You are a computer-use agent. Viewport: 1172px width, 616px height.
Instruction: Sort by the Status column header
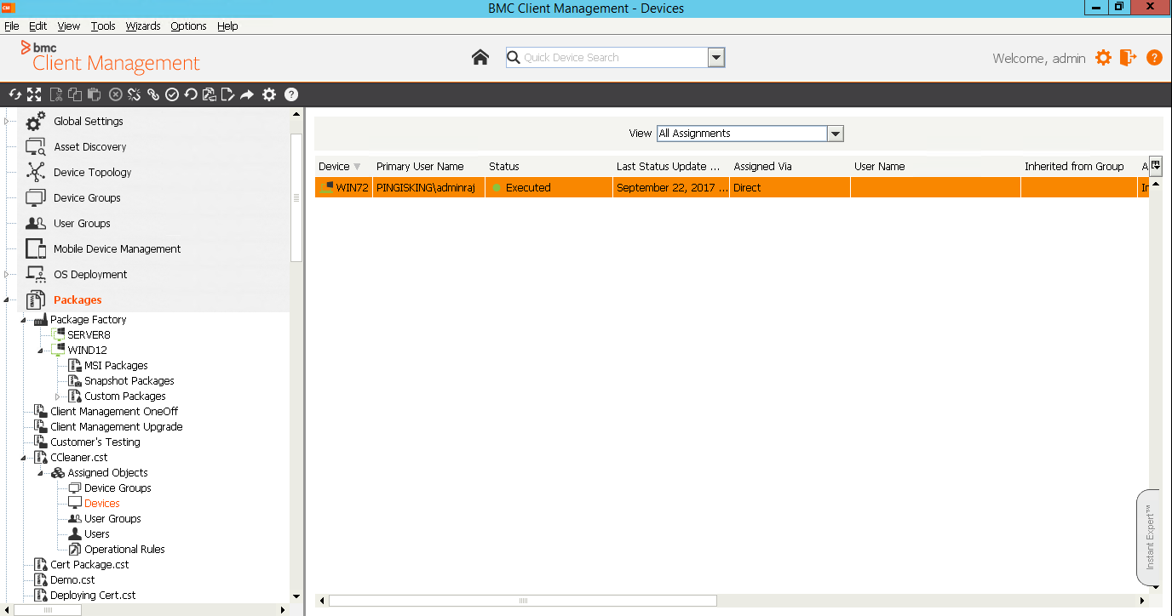click(x=549, y=167)
